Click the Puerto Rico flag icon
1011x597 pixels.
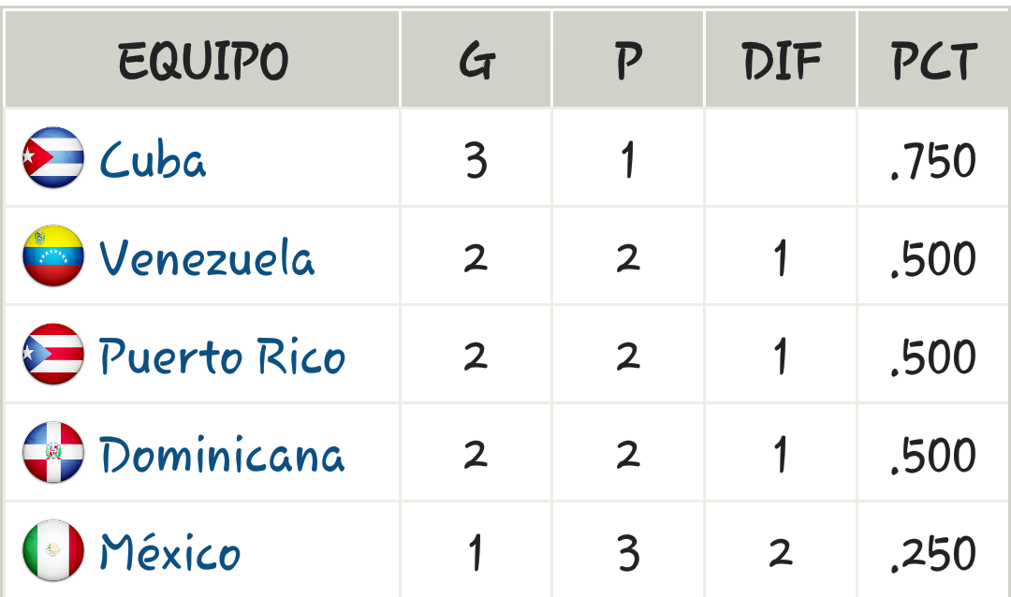(52, 355)
